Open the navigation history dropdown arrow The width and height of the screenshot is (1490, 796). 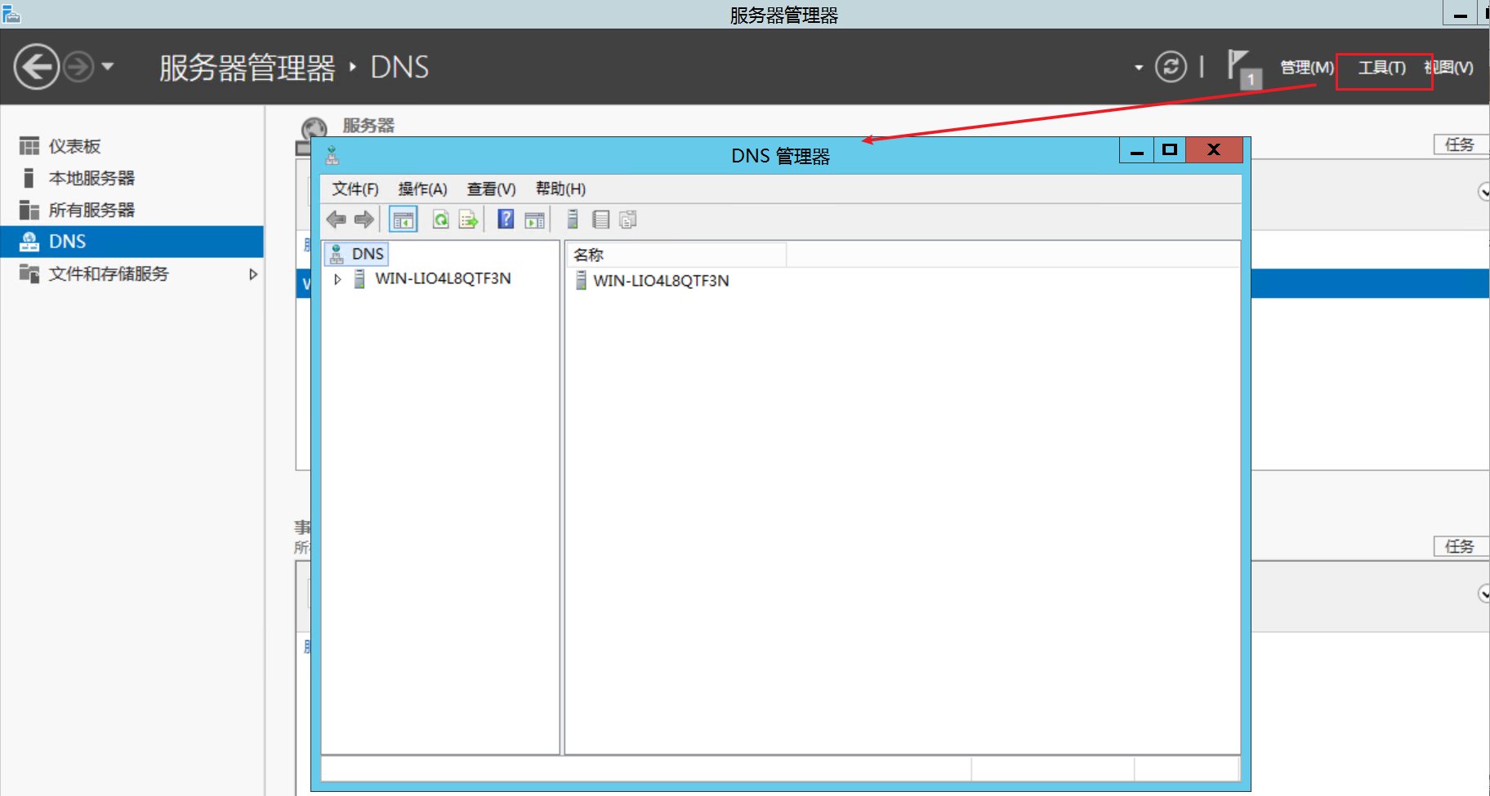[108, 67]
